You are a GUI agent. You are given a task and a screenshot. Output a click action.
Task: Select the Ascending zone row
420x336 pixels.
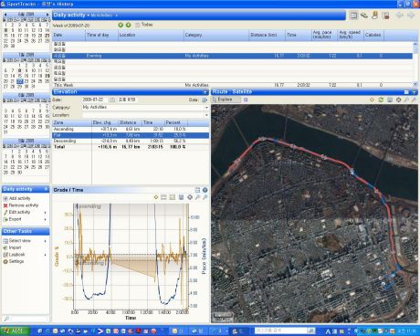pyautogui.click(x=131, y=129)
